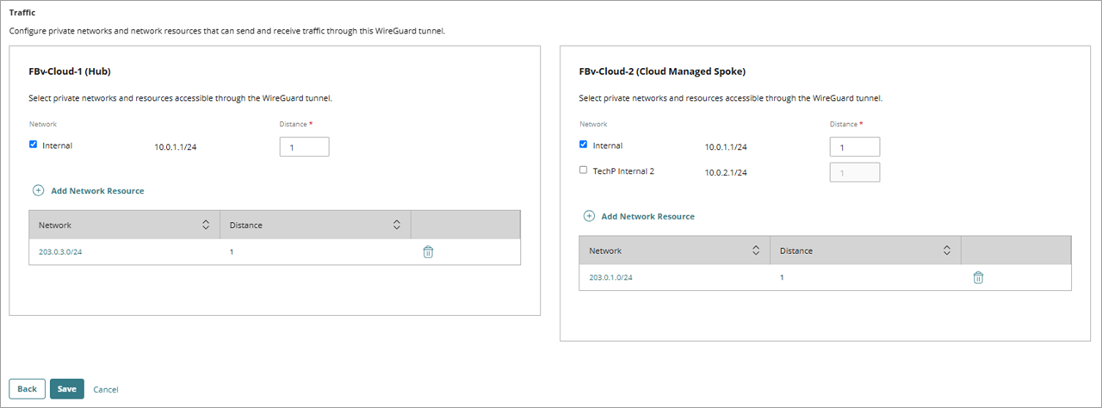Screen dimensions: 1102x408
Task: Sort the Hub table by Network column
Action: pyautogui.click(x=206, y=225)
